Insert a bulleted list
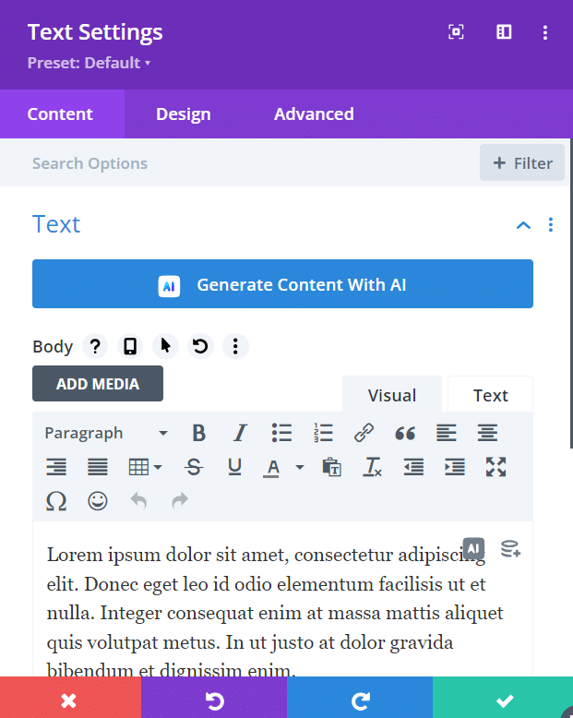The width and height of the screenshot is (573, 718). click(281, 433)
